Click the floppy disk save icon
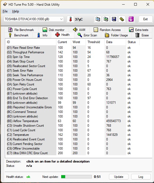 coord(114,19)
